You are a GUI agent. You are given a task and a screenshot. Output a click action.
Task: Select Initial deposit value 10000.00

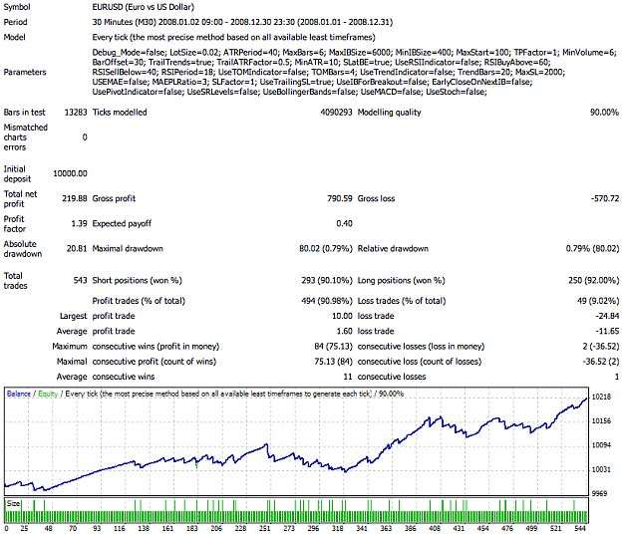(70, 173)
